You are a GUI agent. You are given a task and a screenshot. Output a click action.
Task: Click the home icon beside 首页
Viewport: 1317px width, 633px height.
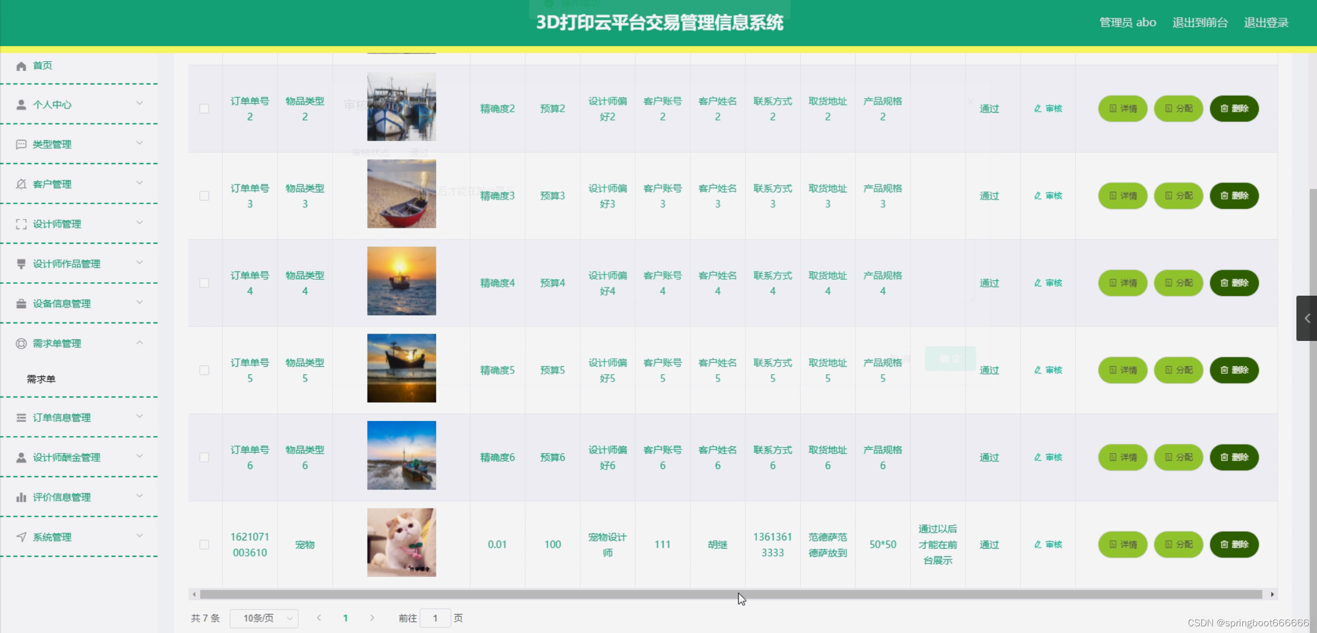tap(21, 66)
